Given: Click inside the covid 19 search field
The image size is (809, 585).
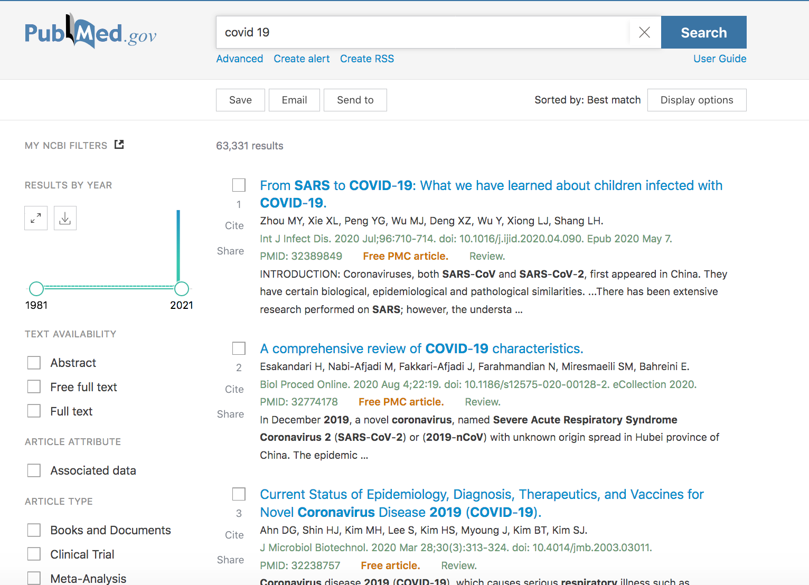Looking at the screenshot, I should [422, 32].
